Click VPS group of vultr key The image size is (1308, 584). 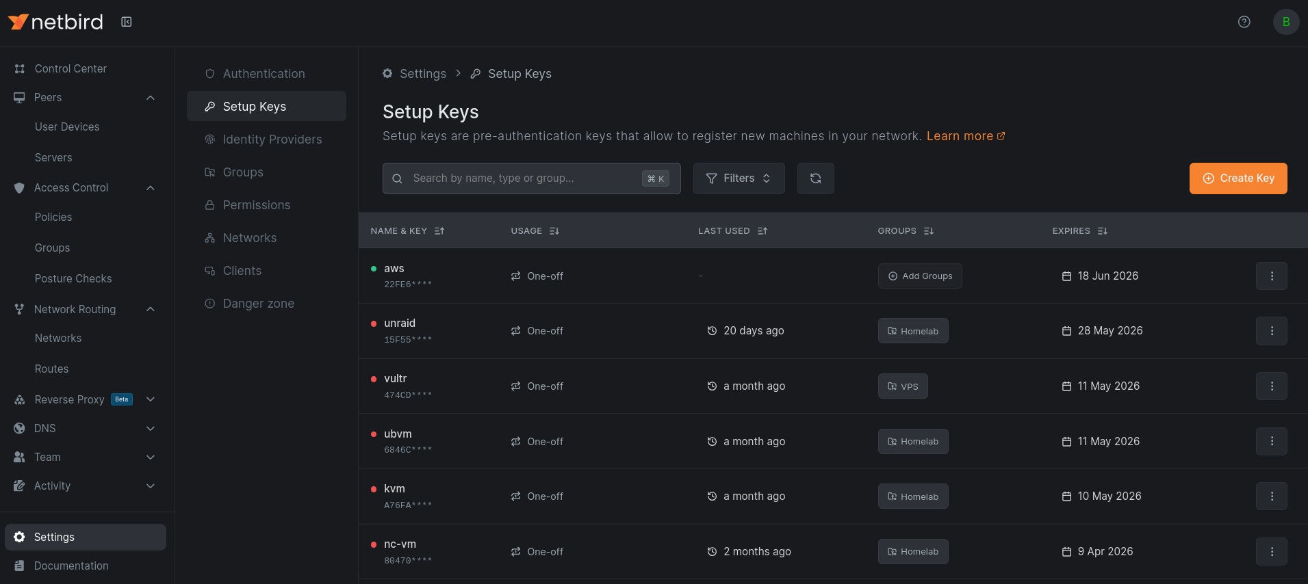(x=903, y=386)
